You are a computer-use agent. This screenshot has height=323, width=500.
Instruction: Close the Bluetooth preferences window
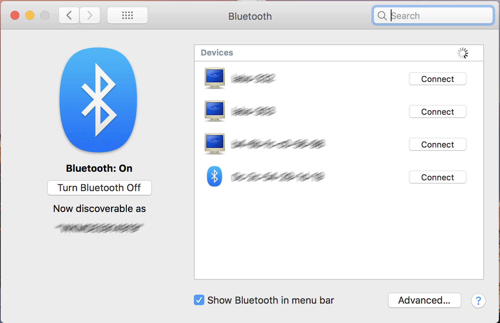(x=15, y=16)
